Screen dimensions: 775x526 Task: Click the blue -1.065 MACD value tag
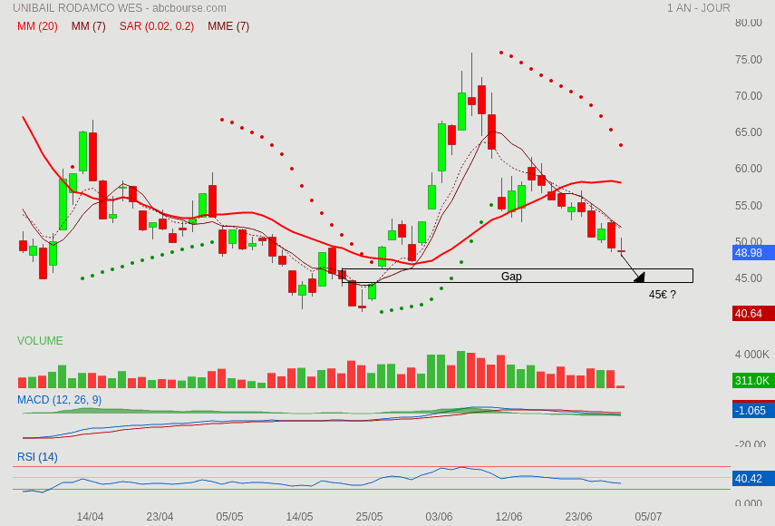(x=753, y=410)
